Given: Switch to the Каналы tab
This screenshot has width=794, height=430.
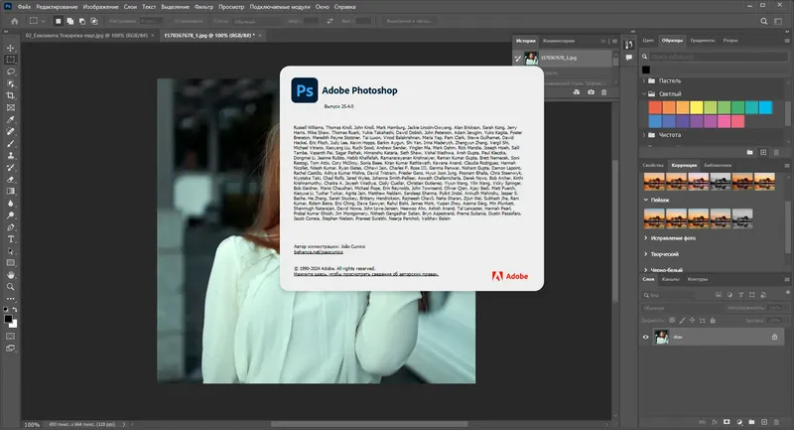Looking at the screenshot, I should (x=671, y=279).
